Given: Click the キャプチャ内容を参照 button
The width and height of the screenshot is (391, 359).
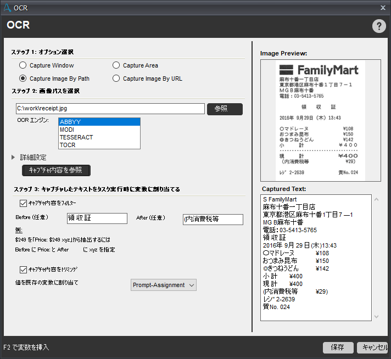Looking at the screenshot, I should pos(56,170).
